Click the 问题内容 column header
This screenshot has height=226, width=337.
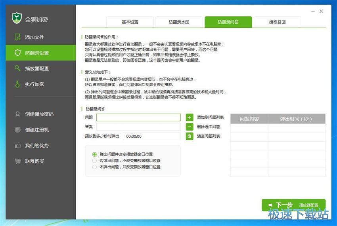249,119
